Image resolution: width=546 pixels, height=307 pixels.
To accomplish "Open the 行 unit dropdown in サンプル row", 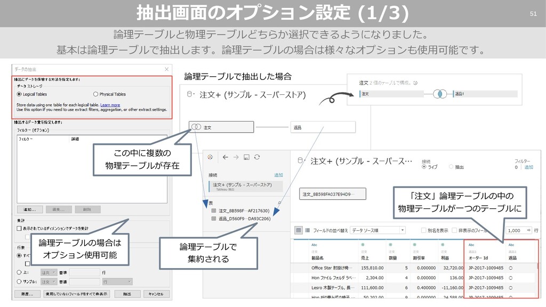I will [117, 281].
